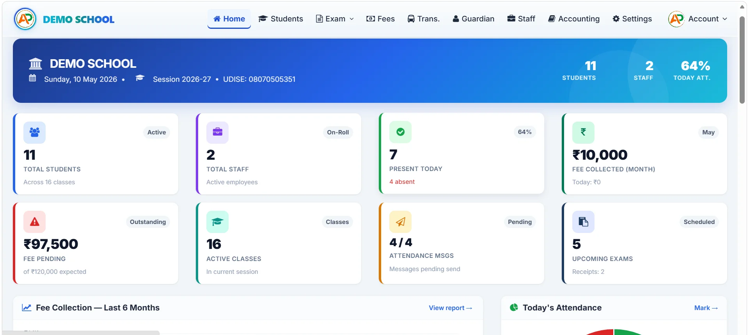
Task: Click the Trans. bus icon in navbar
Action: 411,19
